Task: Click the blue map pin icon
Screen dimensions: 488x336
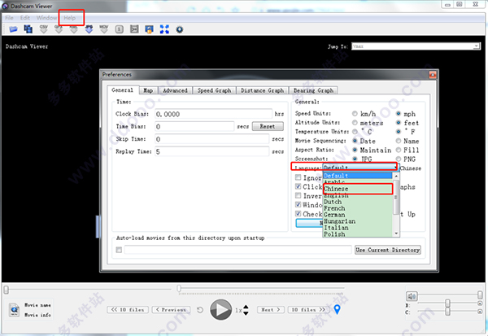Action: coord(337,309)
